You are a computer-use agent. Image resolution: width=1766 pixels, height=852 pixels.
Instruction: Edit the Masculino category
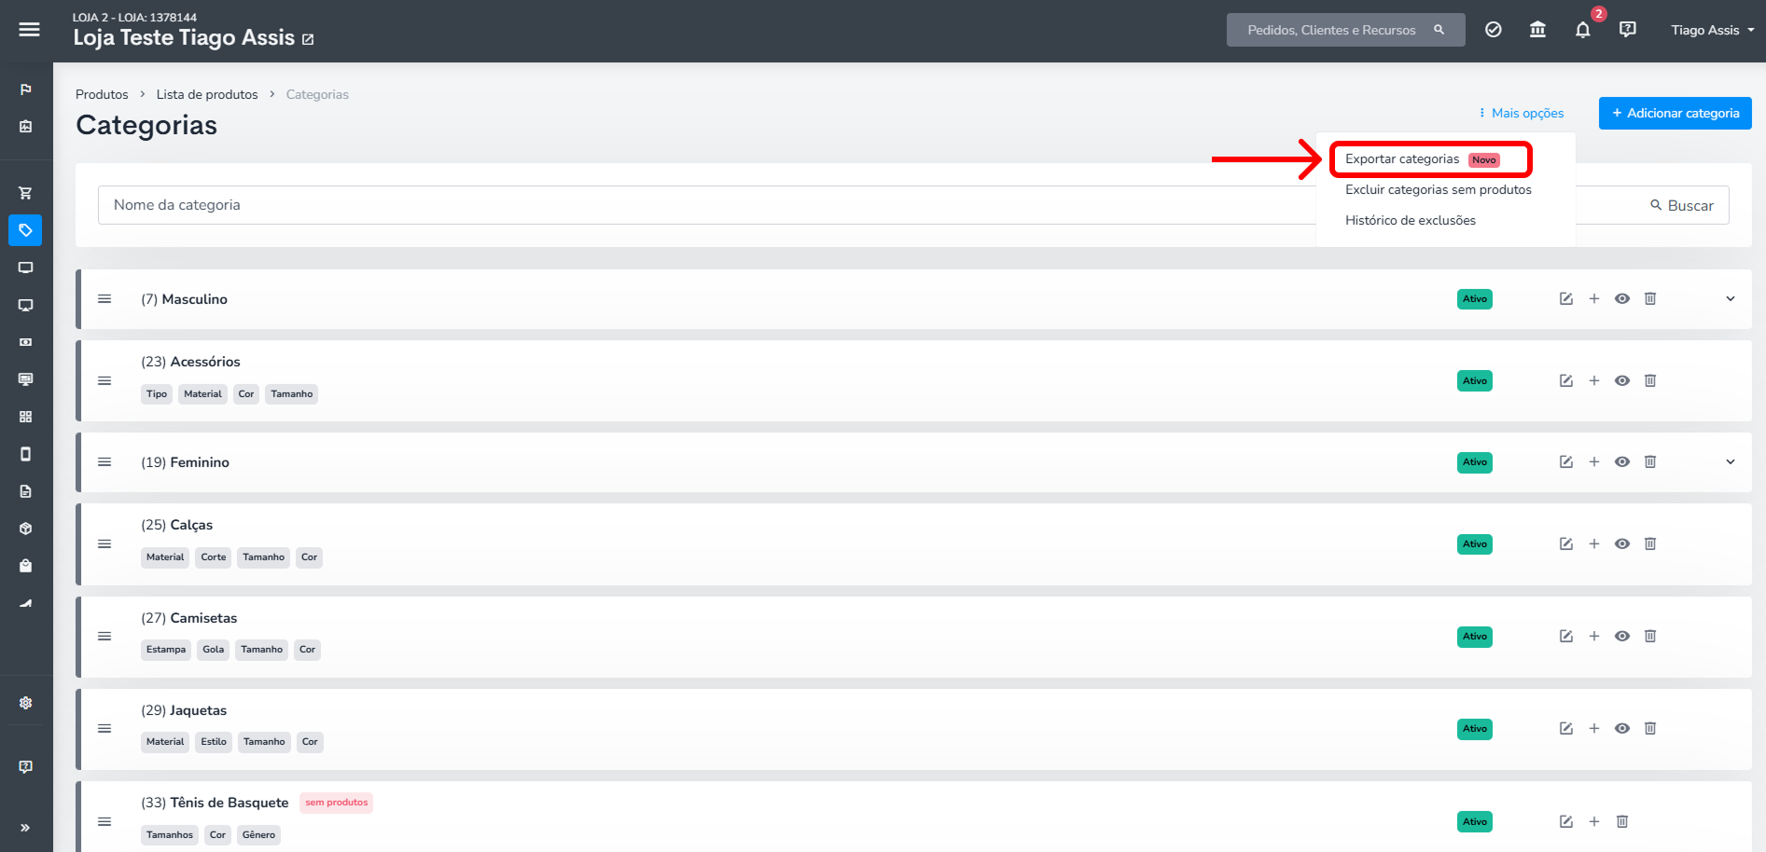pyautogui.click(x=1565, y=299)
